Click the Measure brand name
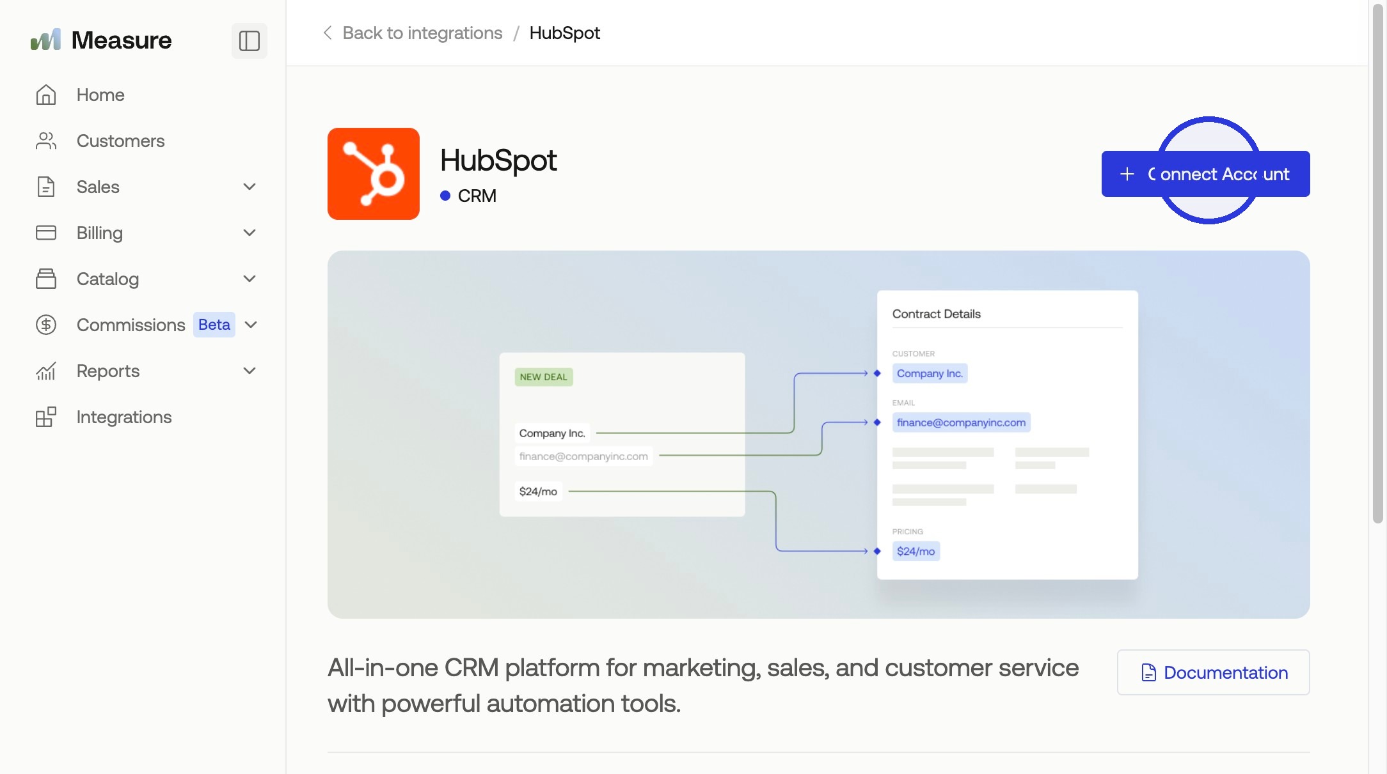 (122, 40)
